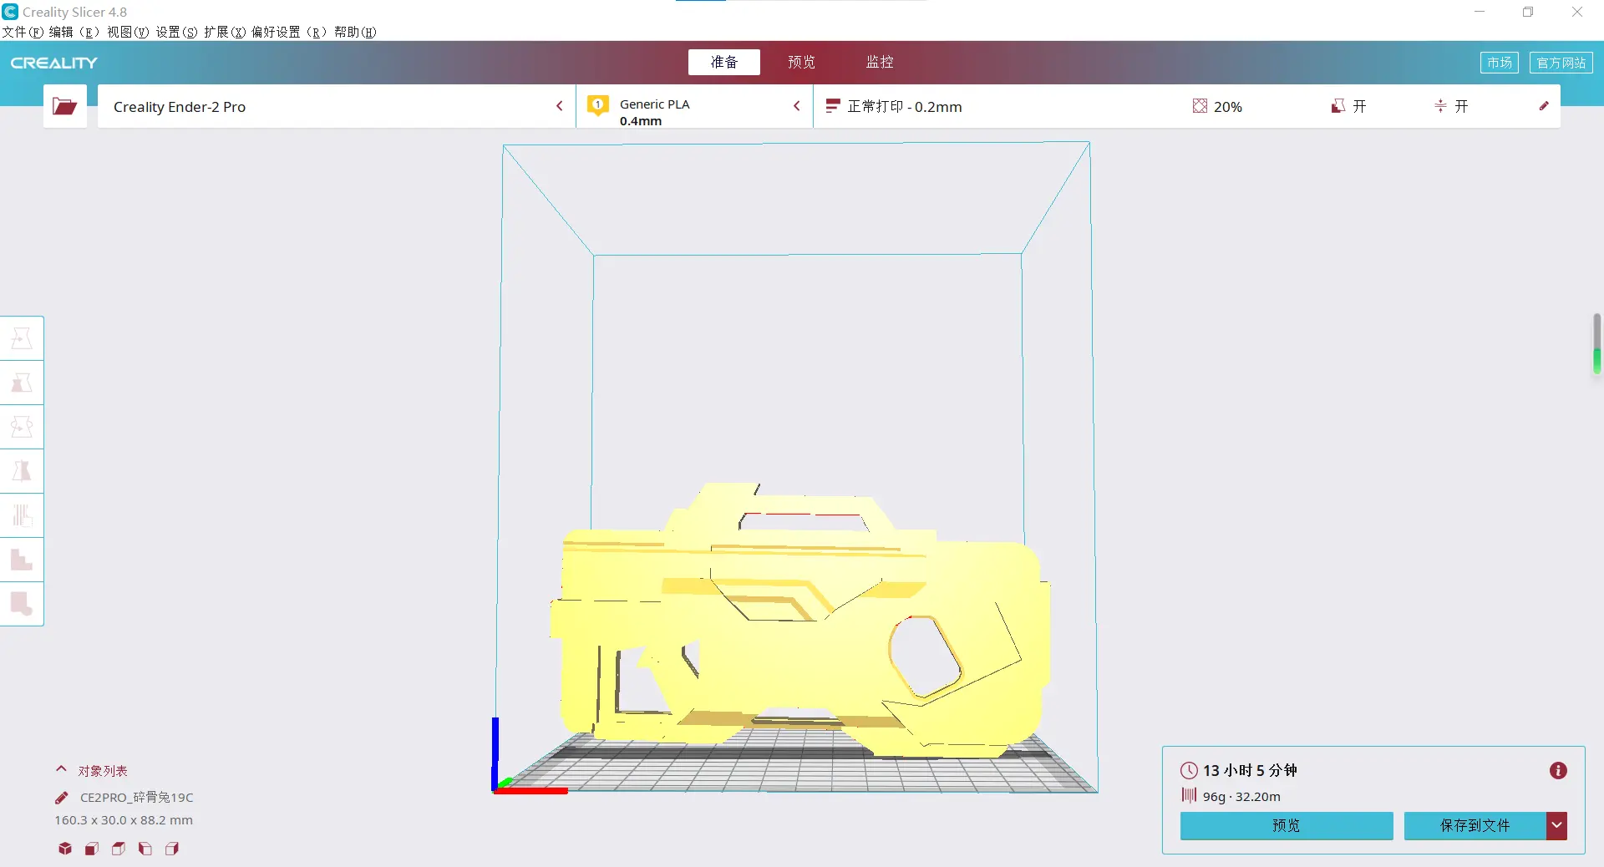
Task: Open the Generic PLA 0.4mm material selector
Action: pyautogui.click(x=694, y=106)
